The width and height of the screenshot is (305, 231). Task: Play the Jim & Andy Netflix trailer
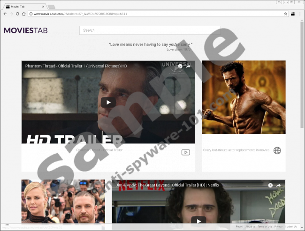(x=198, y=221)
